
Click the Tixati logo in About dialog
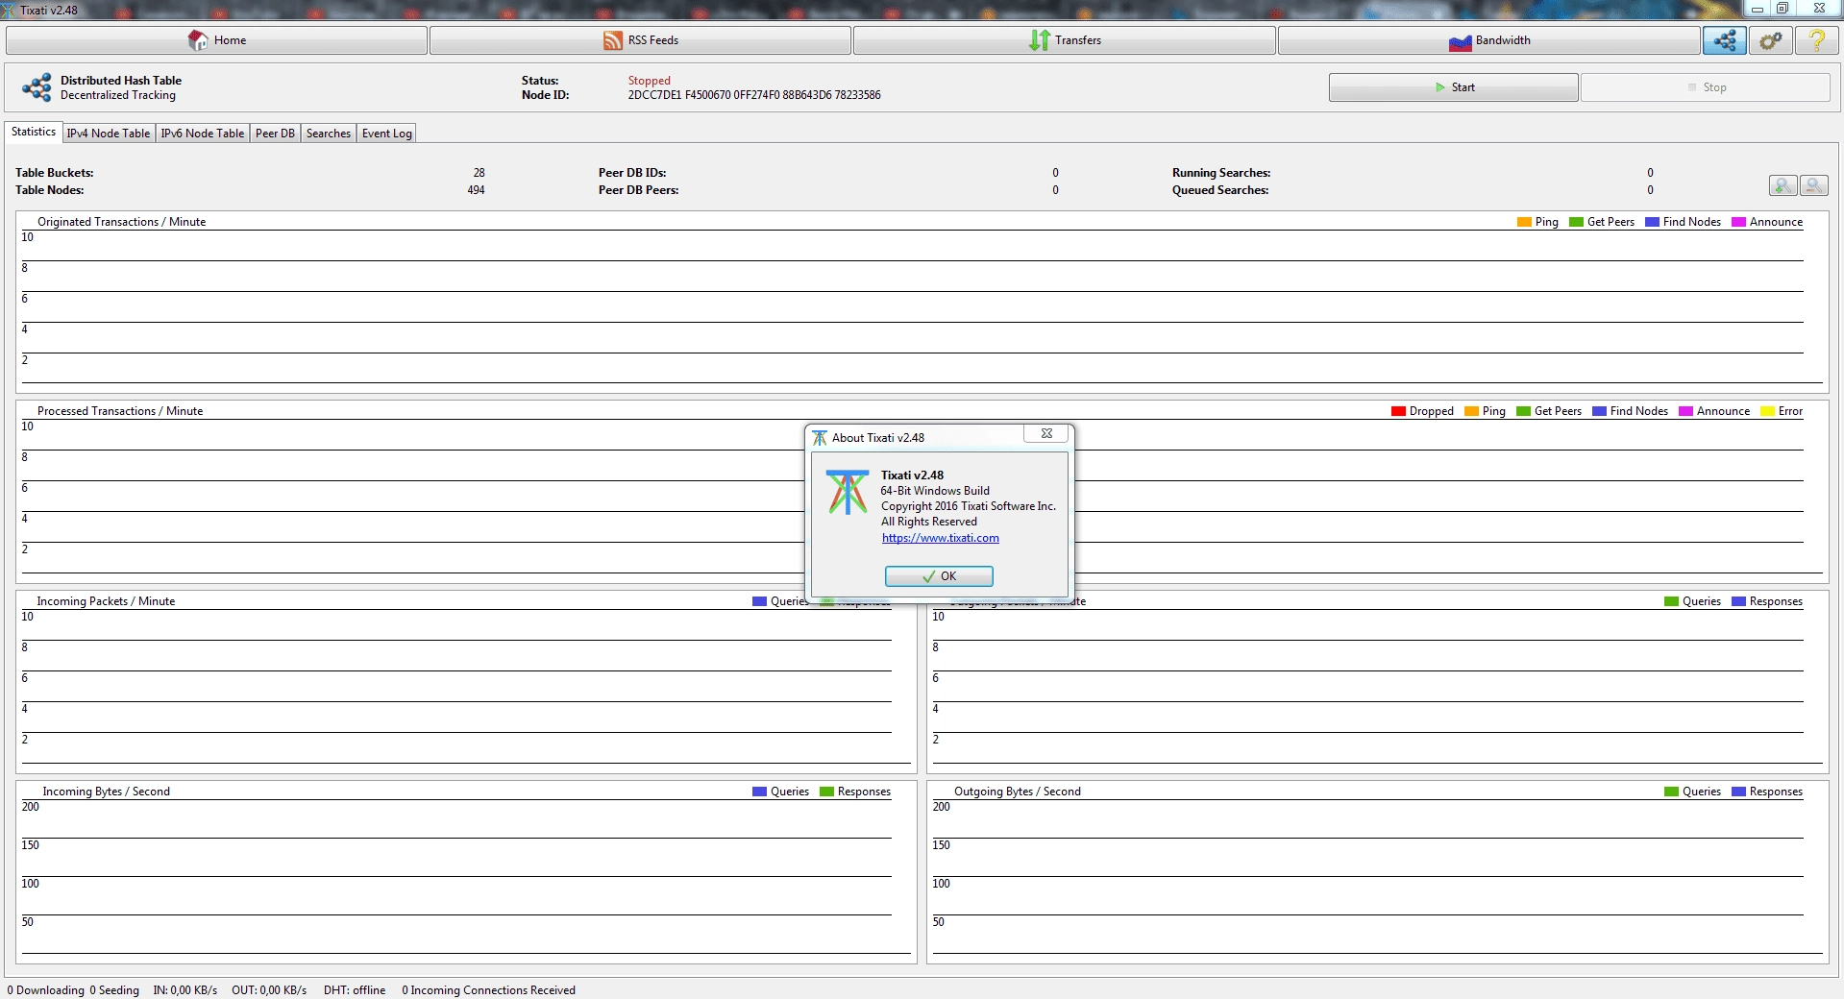(x=848, y=492)
